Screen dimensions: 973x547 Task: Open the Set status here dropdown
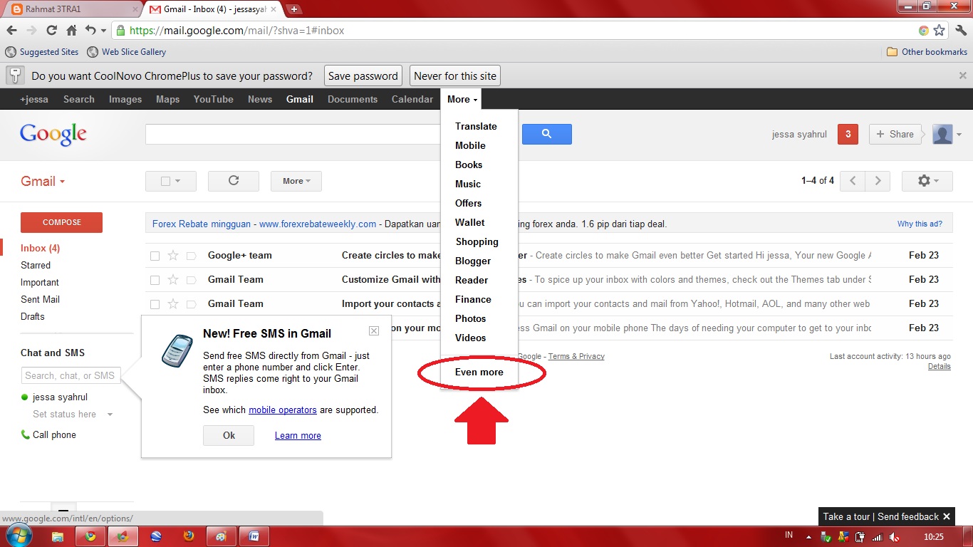71,414
